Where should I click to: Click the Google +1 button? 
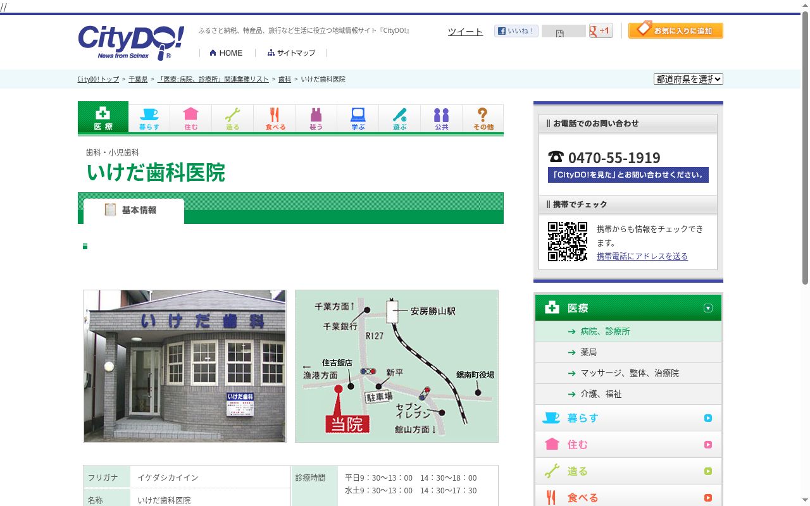tap(601, 30)
